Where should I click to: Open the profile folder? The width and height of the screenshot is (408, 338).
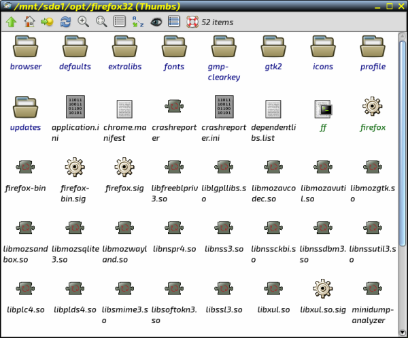click(x=373, y=46)
